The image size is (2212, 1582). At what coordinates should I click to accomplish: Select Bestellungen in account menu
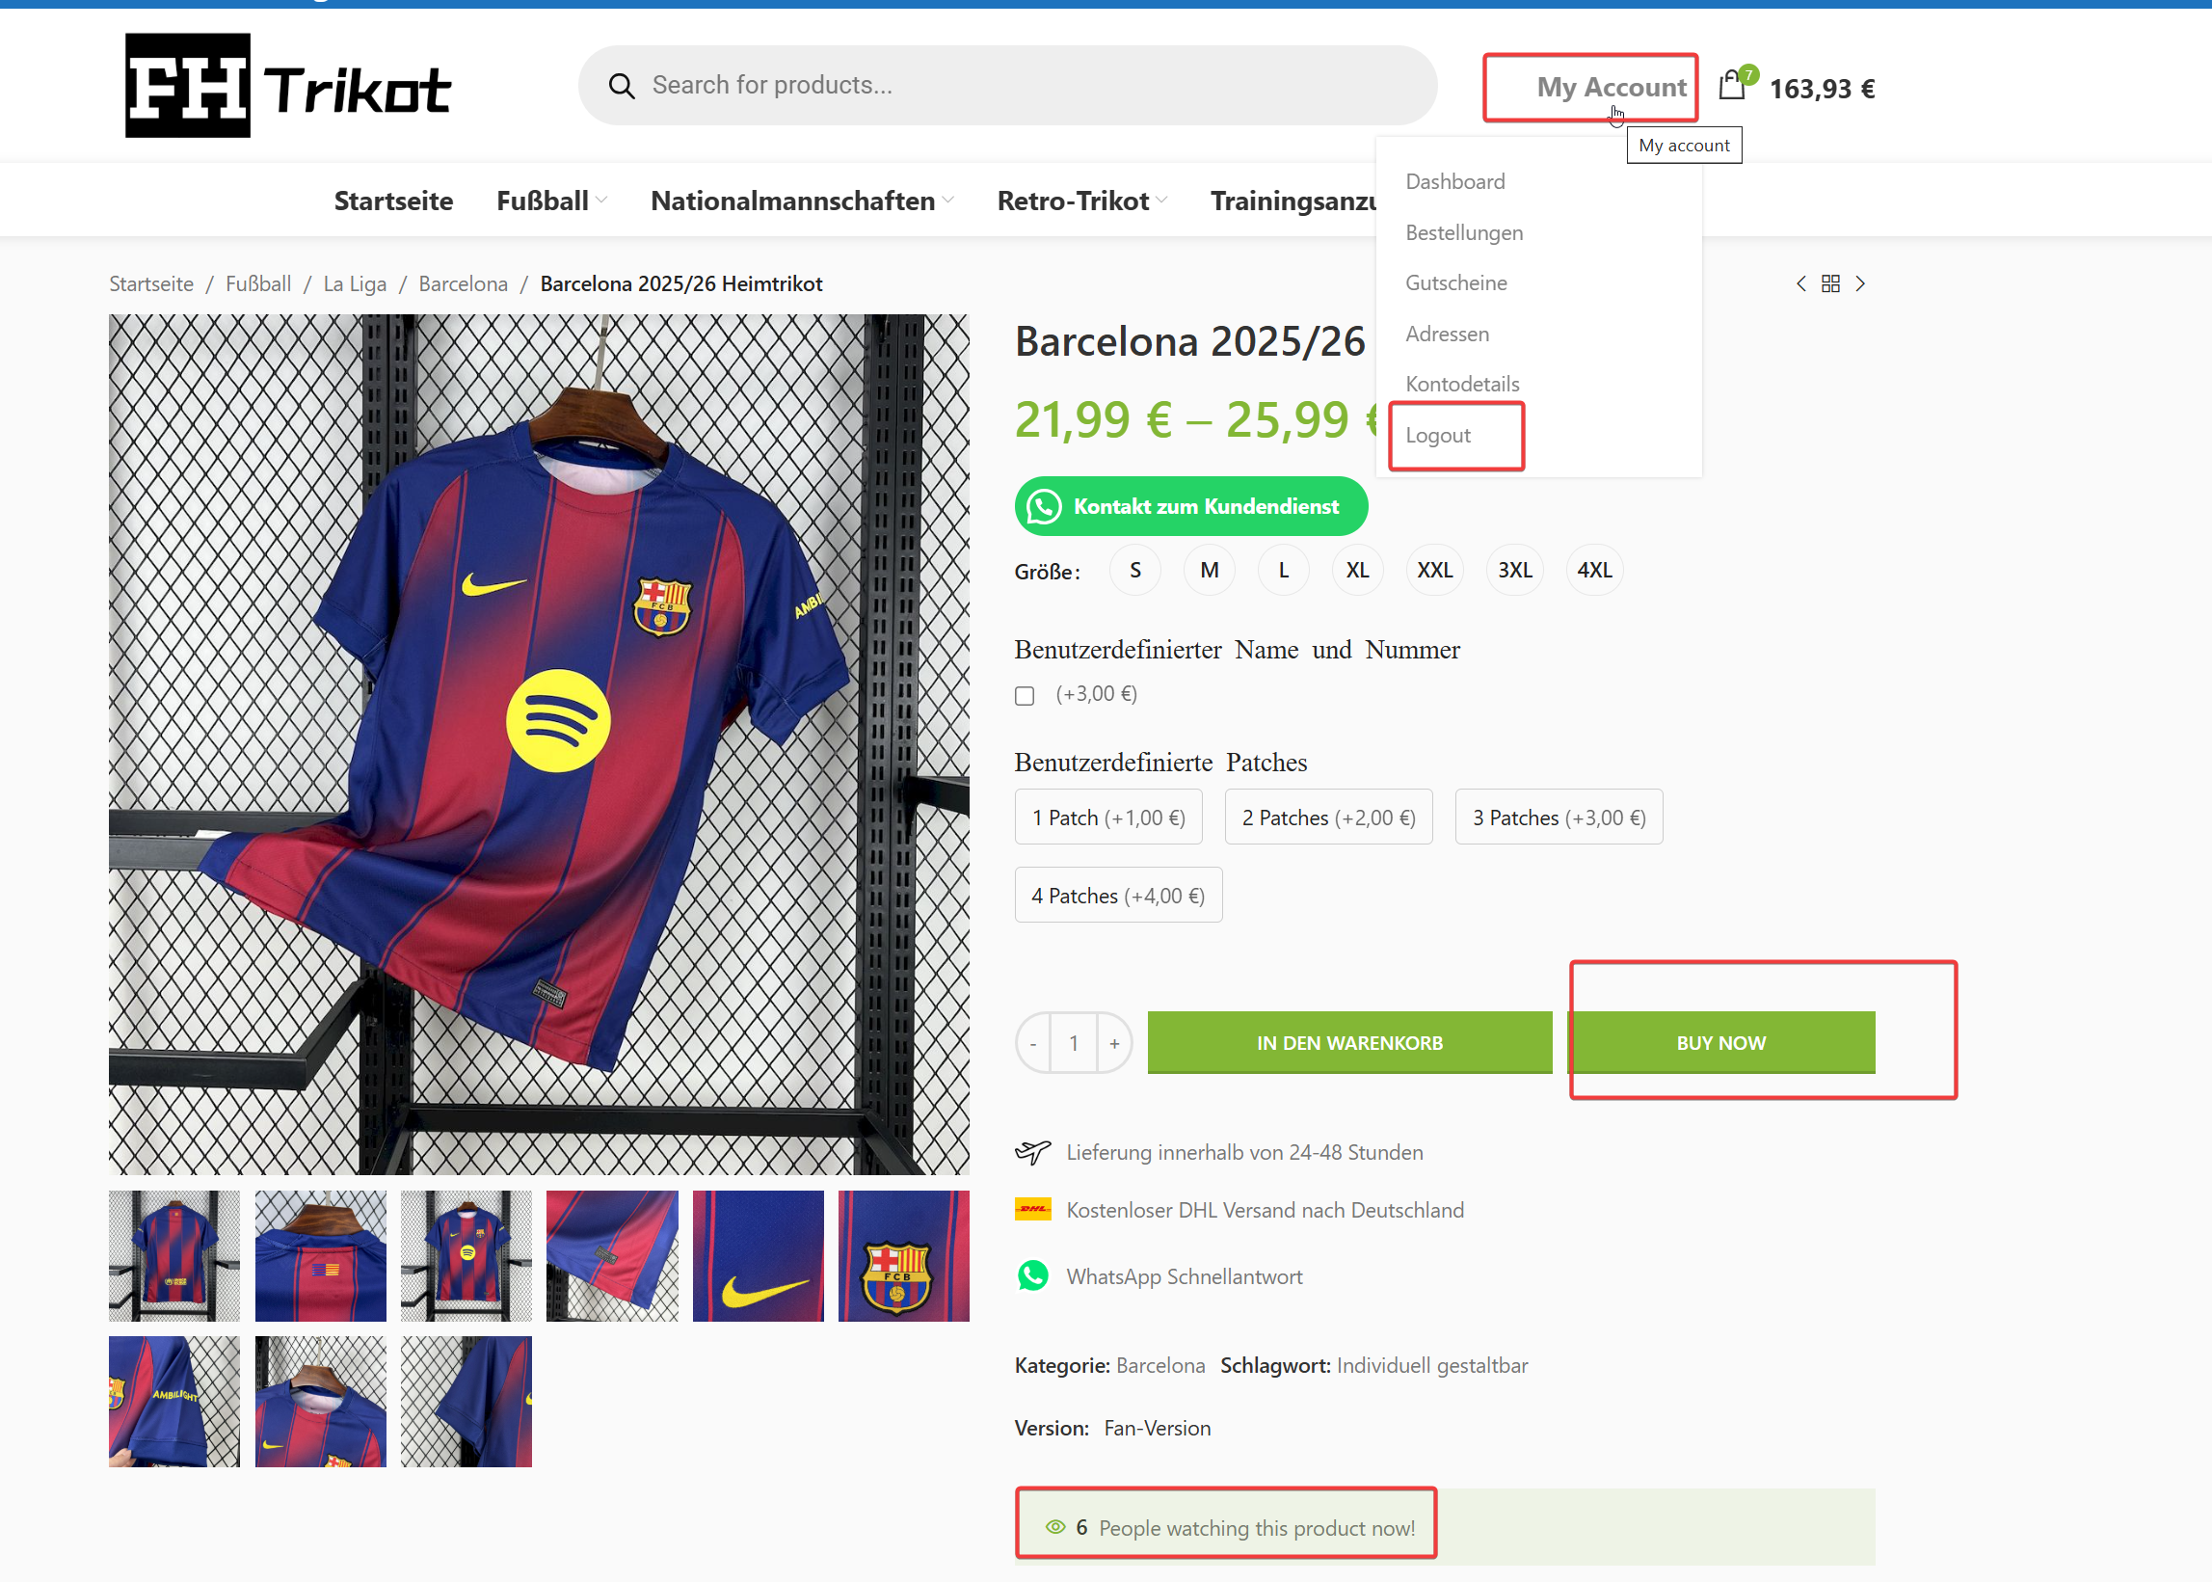[1463, 233]
